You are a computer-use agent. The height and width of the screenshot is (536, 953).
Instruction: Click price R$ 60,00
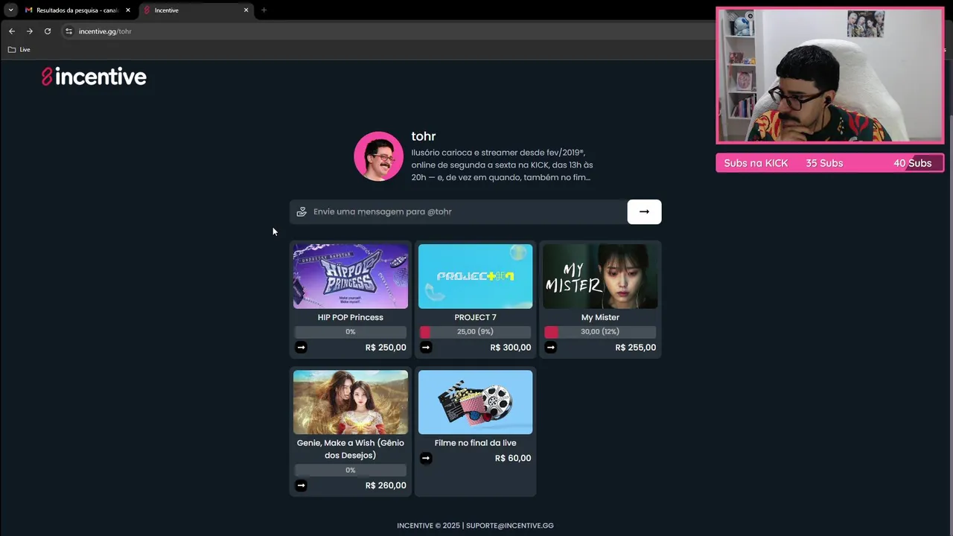point(513,459)
